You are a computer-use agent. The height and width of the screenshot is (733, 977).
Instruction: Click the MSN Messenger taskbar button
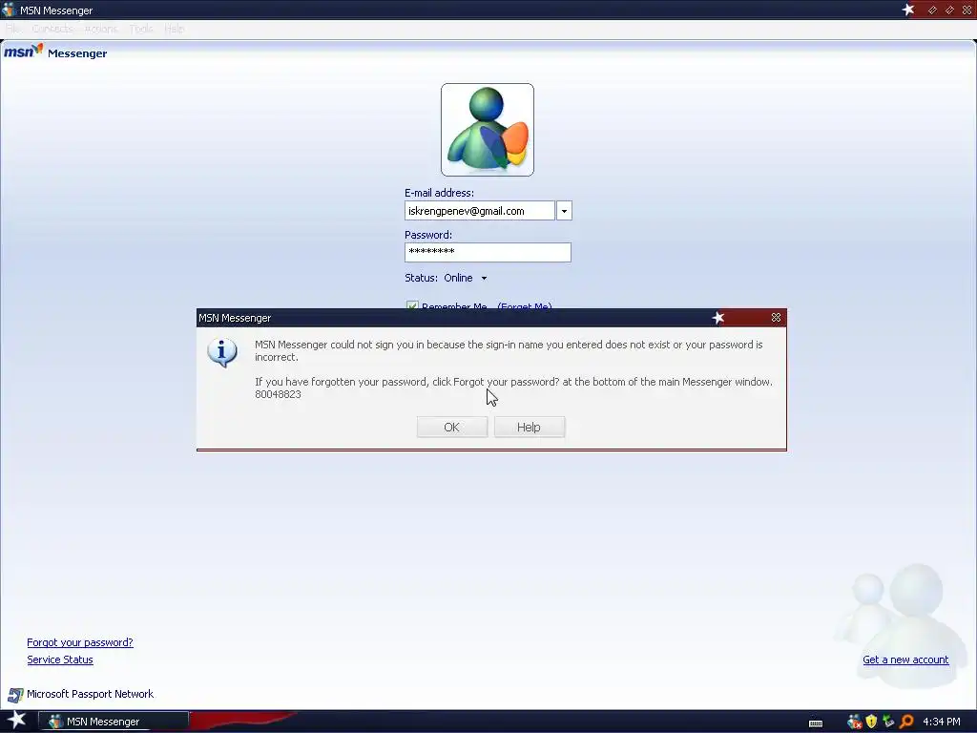(114, 722)
